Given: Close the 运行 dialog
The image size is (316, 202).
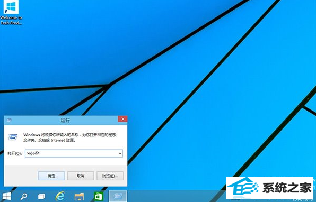Looking at the screenshot, I should click(122, 119).
